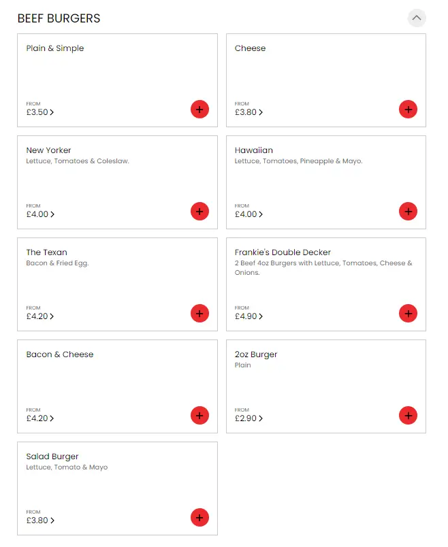Tap plus icon for Bacon & Cheese
Viewport: 448px width, 547px height.
click(199, 416)
